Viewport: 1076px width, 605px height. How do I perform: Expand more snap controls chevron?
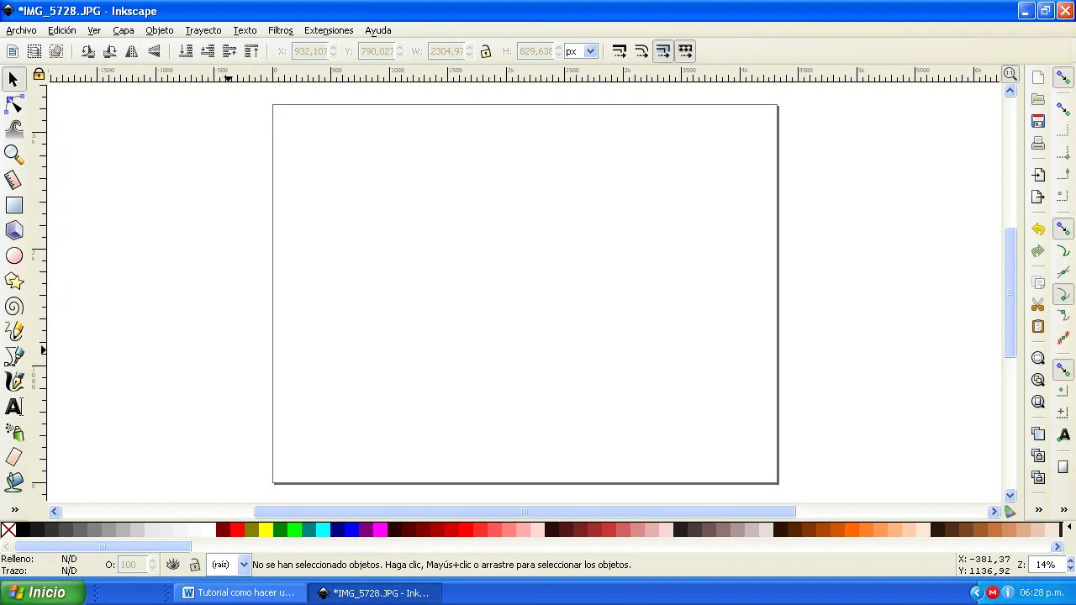click(1063, 509)
